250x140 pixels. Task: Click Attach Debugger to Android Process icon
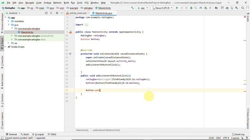click(x=206, y=8)
